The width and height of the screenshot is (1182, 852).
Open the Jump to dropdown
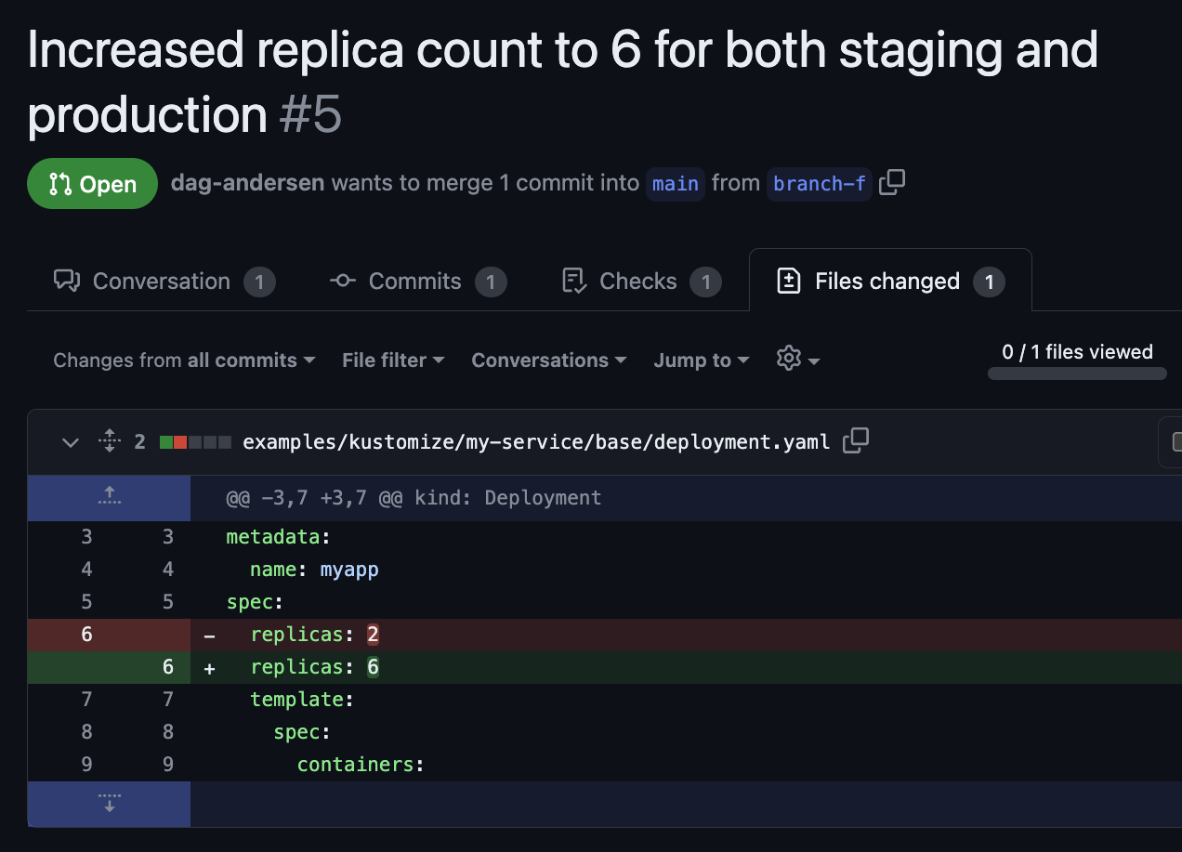coord(700,360)
